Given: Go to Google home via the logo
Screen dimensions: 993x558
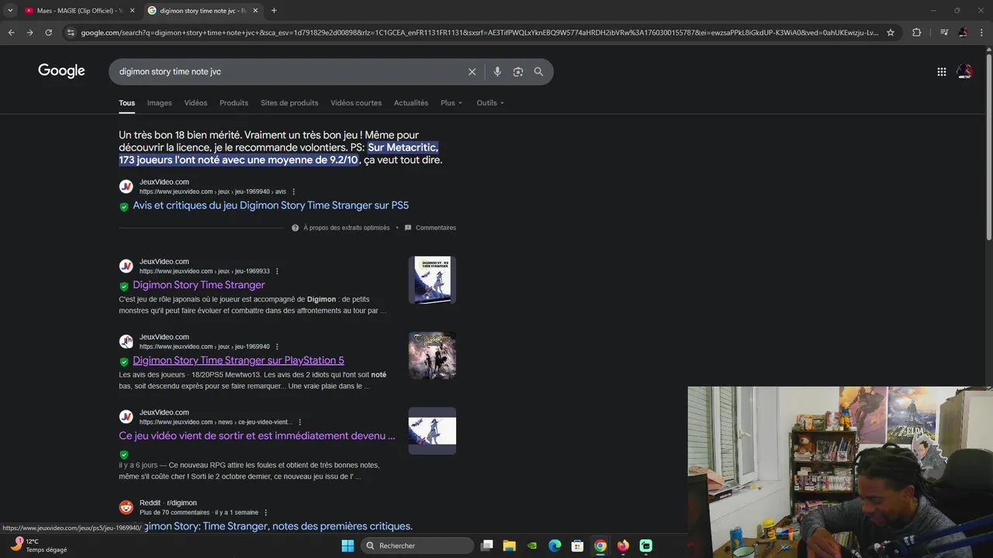Looking at the screenshot, I should (61, 71).
